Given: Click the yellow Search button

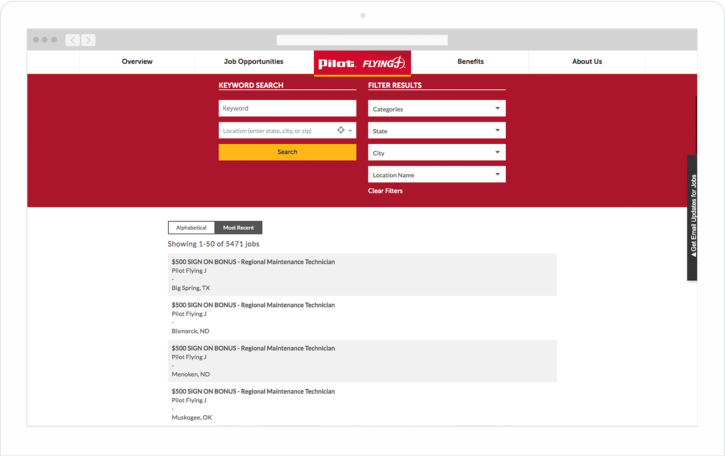Looking at the screenshot, I should tap(287, 152).
